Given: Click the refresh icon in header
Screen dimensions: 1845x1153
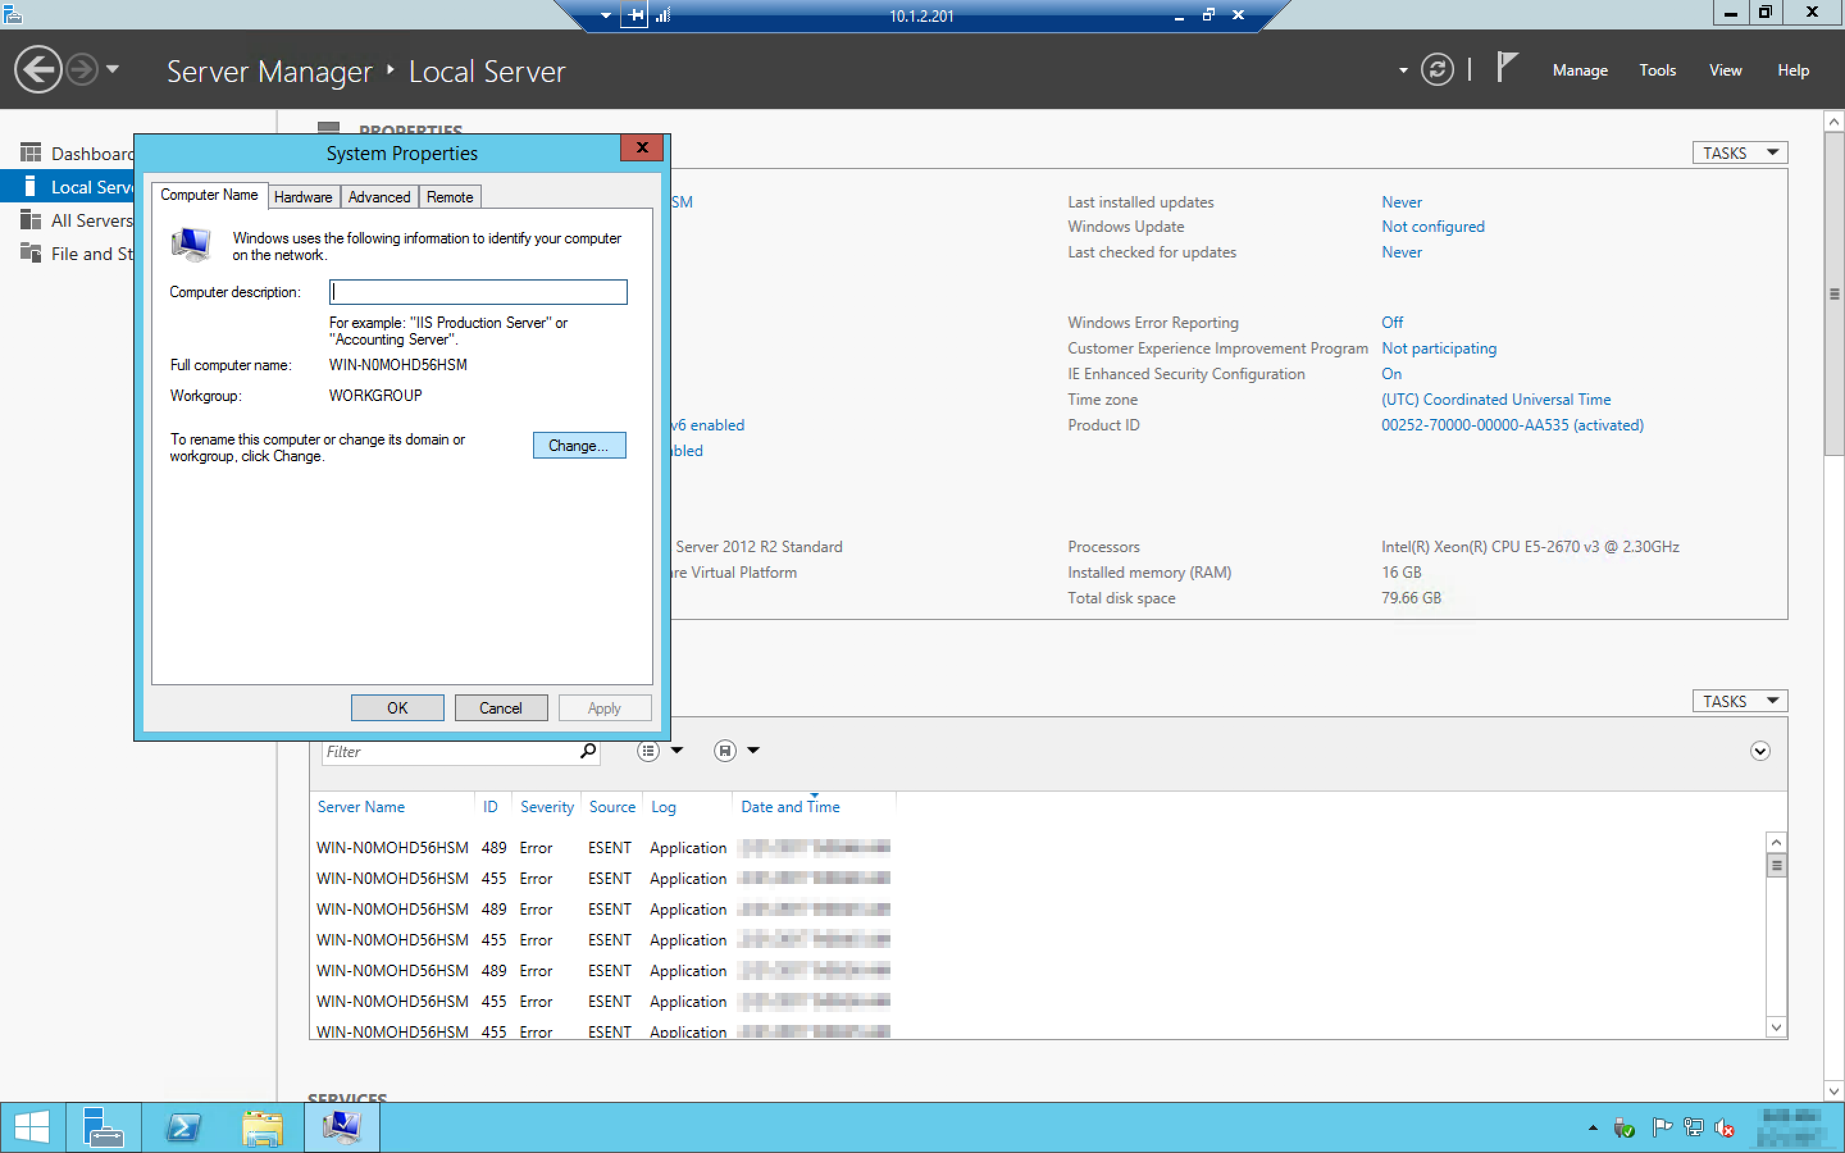Looking at the screenshot, I should (1436, 70).
